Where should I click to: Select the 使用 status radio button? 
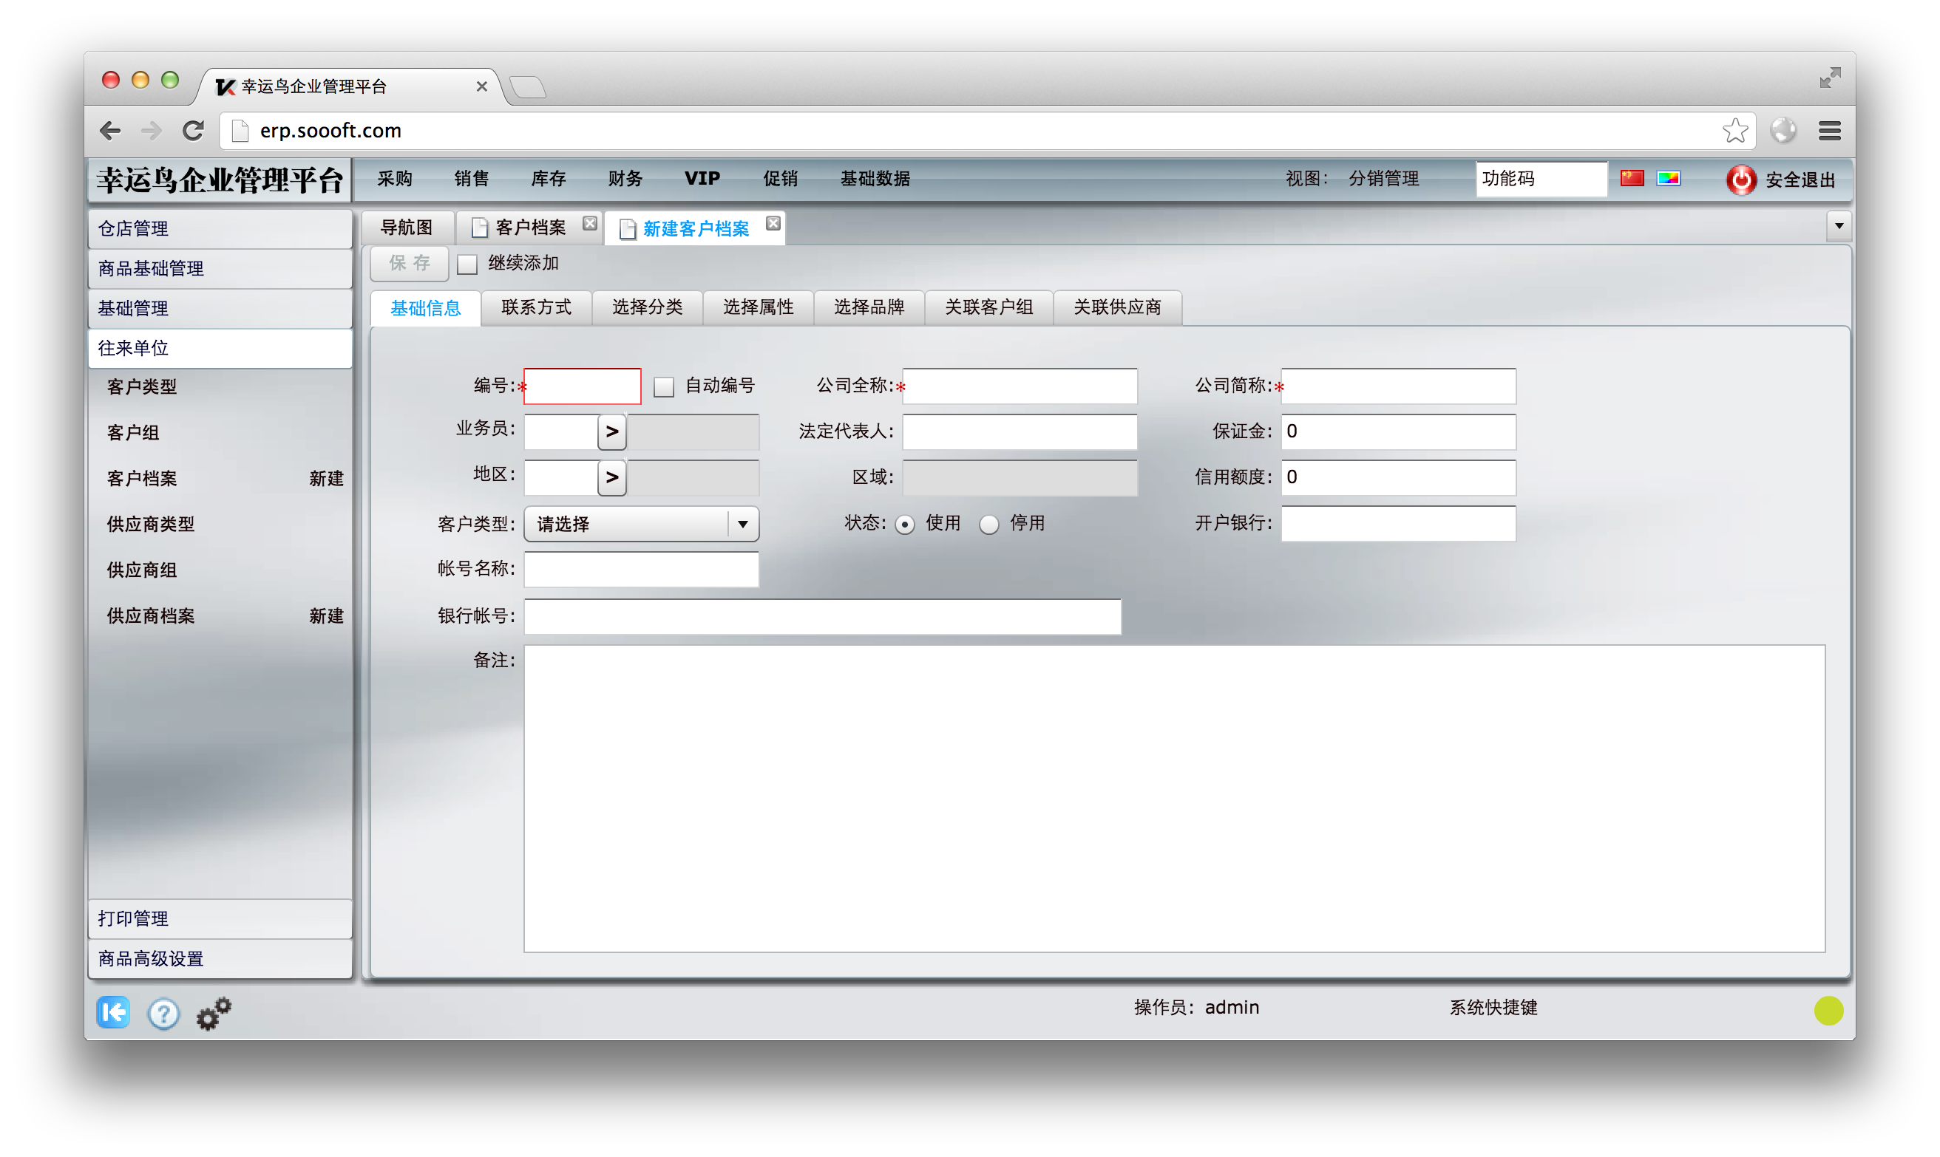click(904, 525)
